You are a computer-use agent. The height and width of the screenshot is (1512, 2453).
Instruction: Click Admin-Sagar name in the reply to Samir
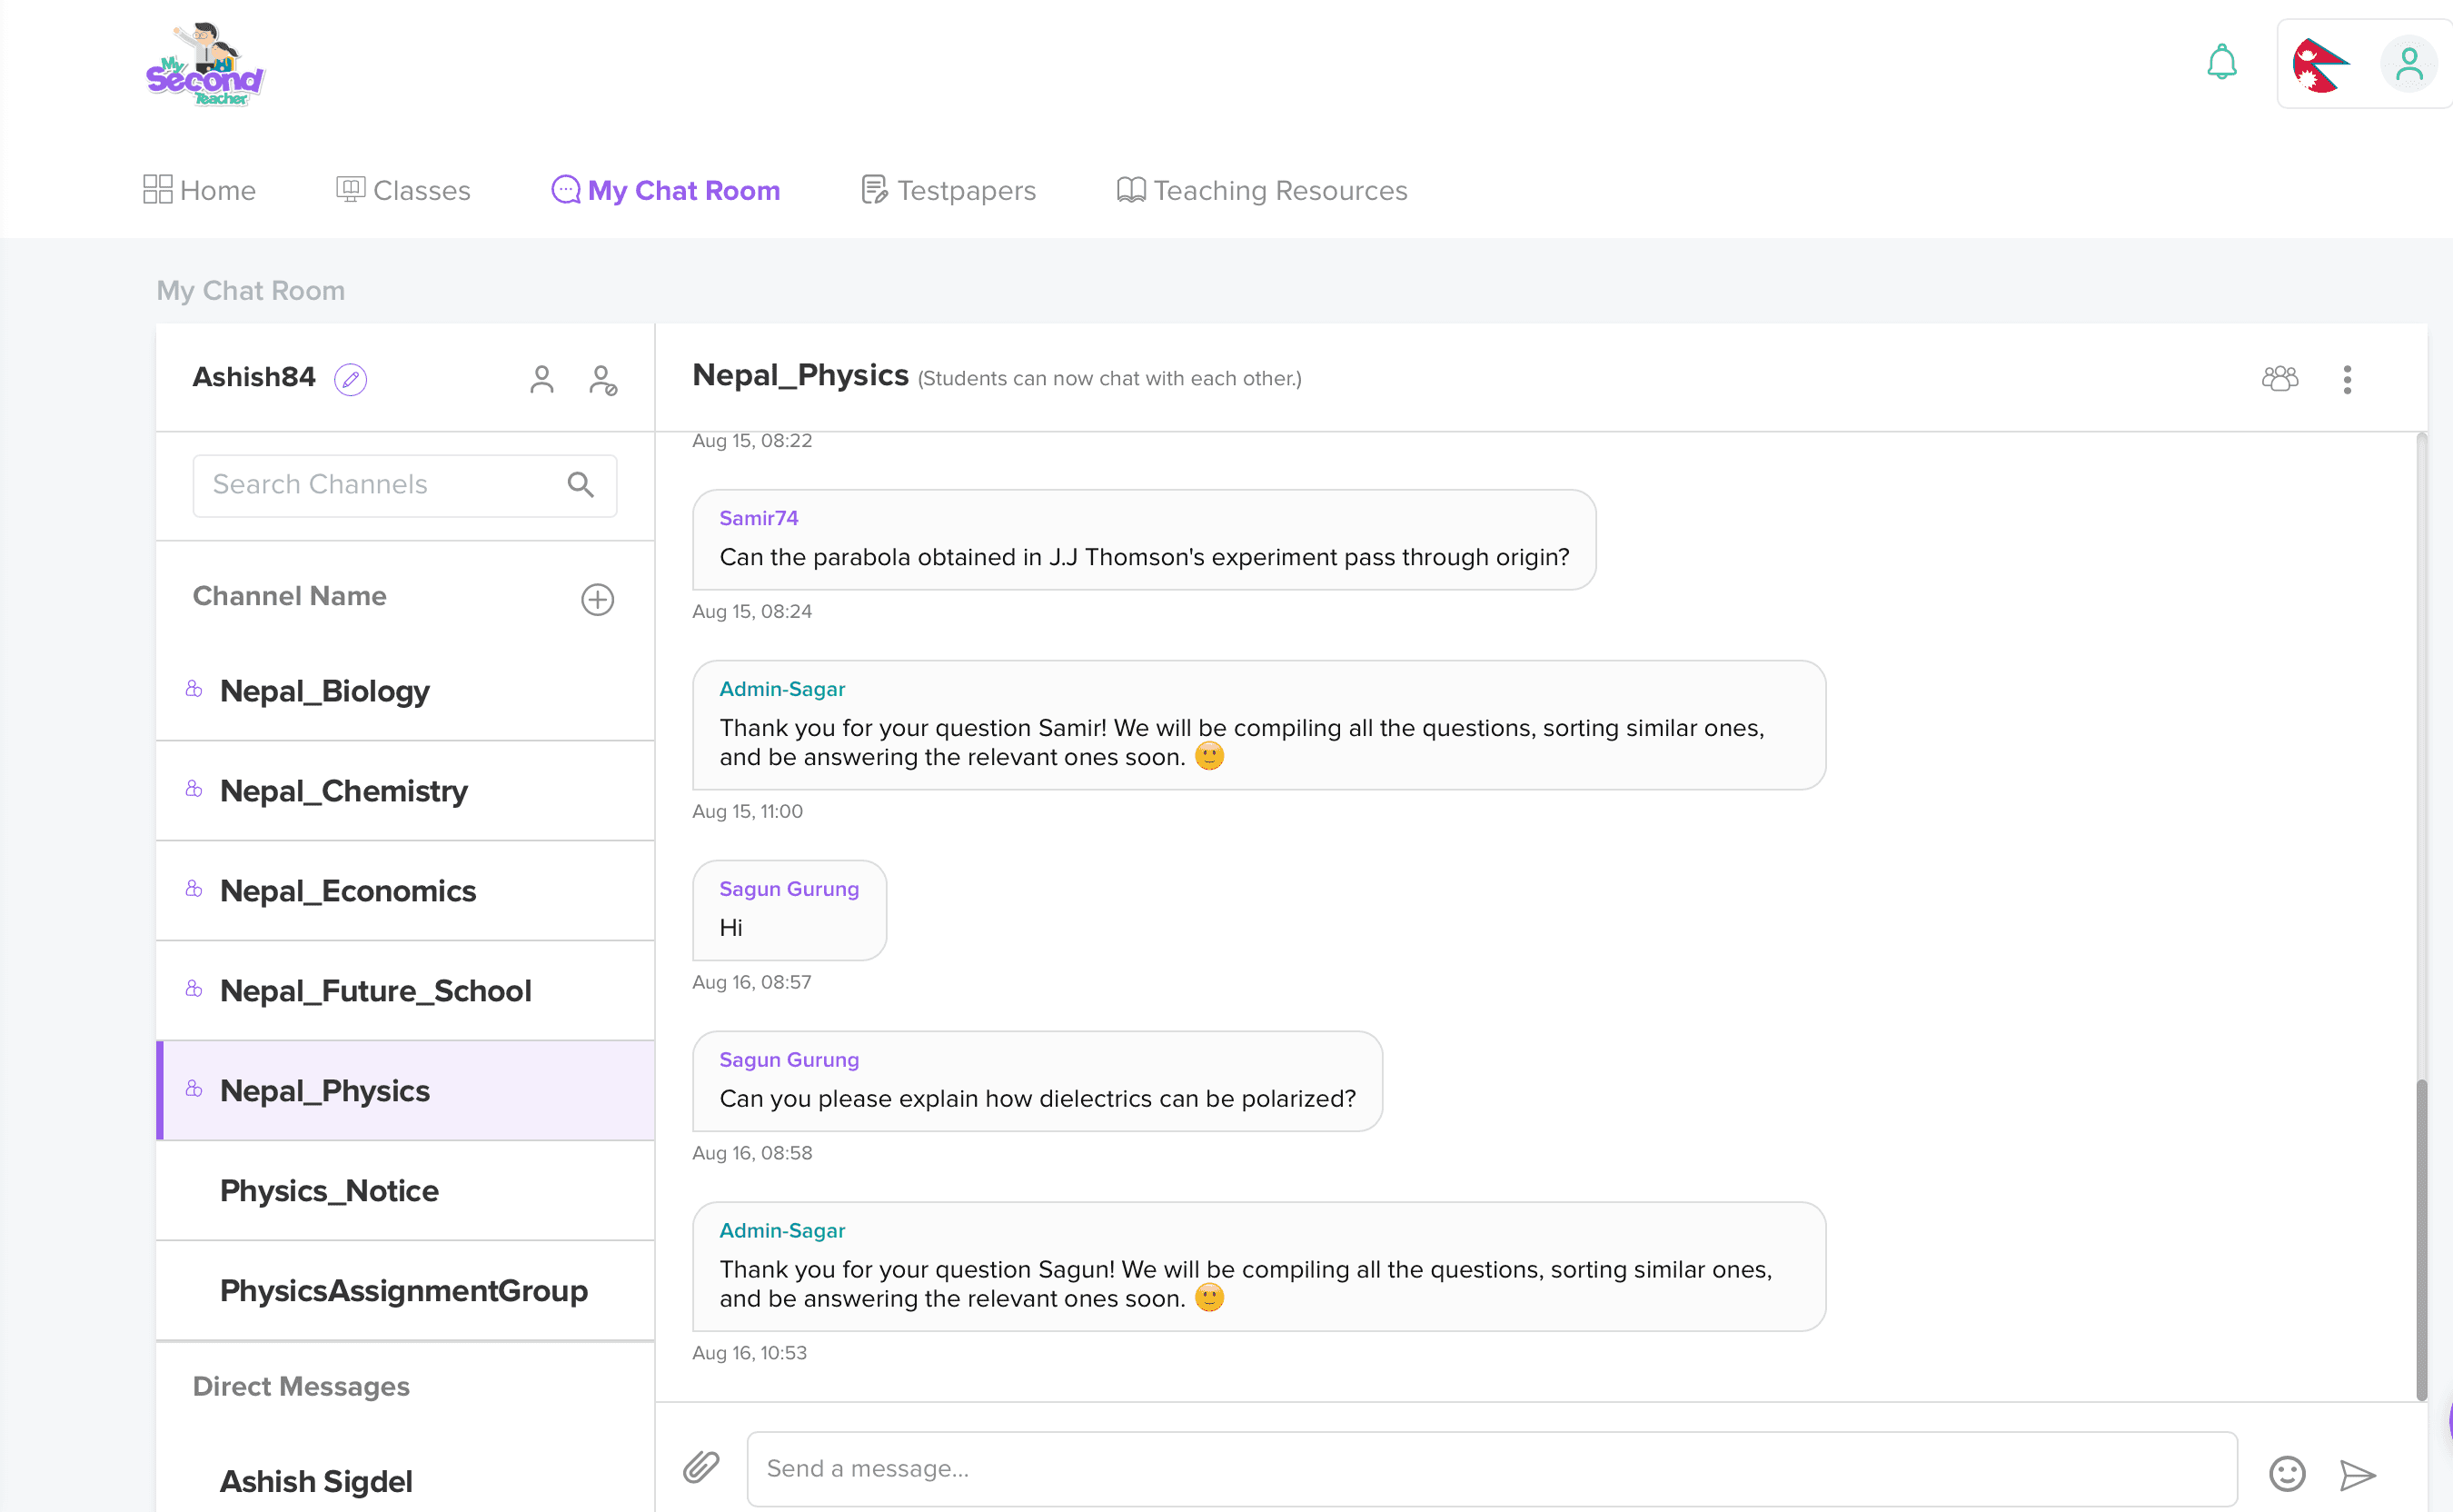click(x=781, y=689)
